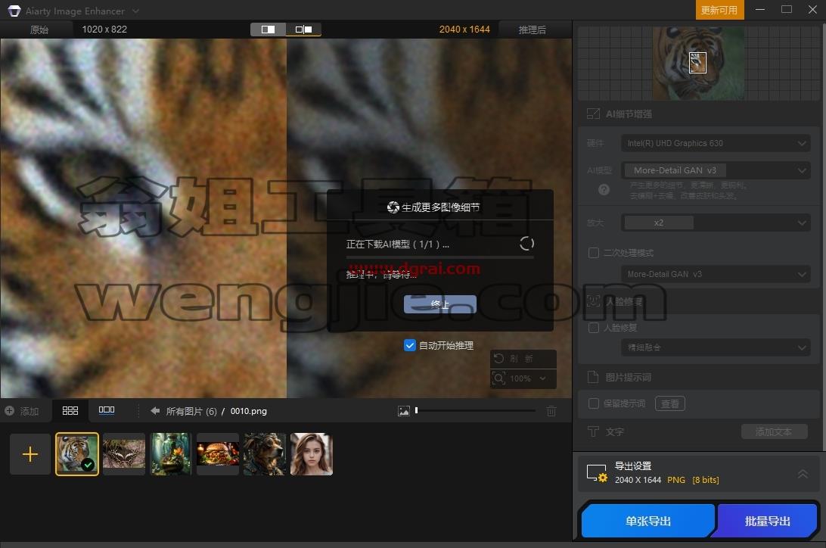Select the tiger thumbnail
This screenshot has width=826, height=548.
click(x=77, y=454)
